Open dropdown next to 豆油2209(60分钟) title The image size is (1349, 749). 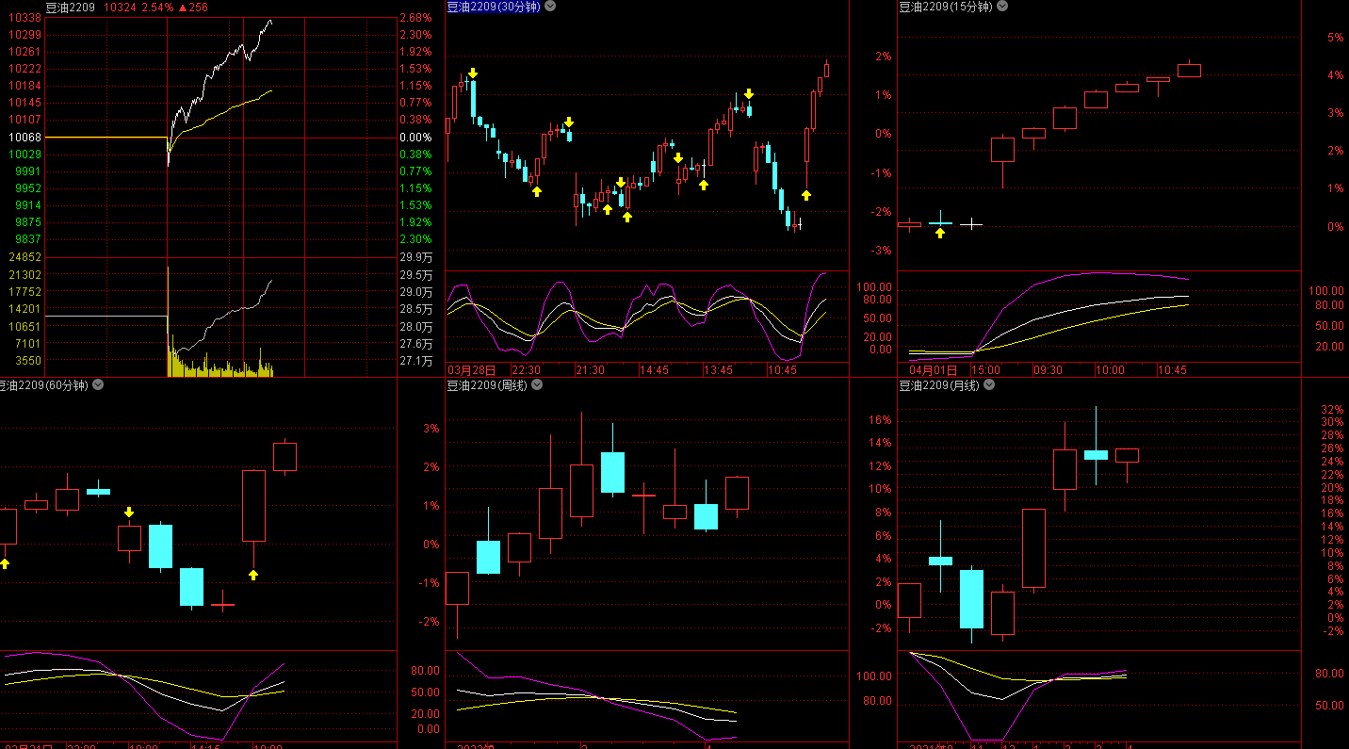pos(98,384)
